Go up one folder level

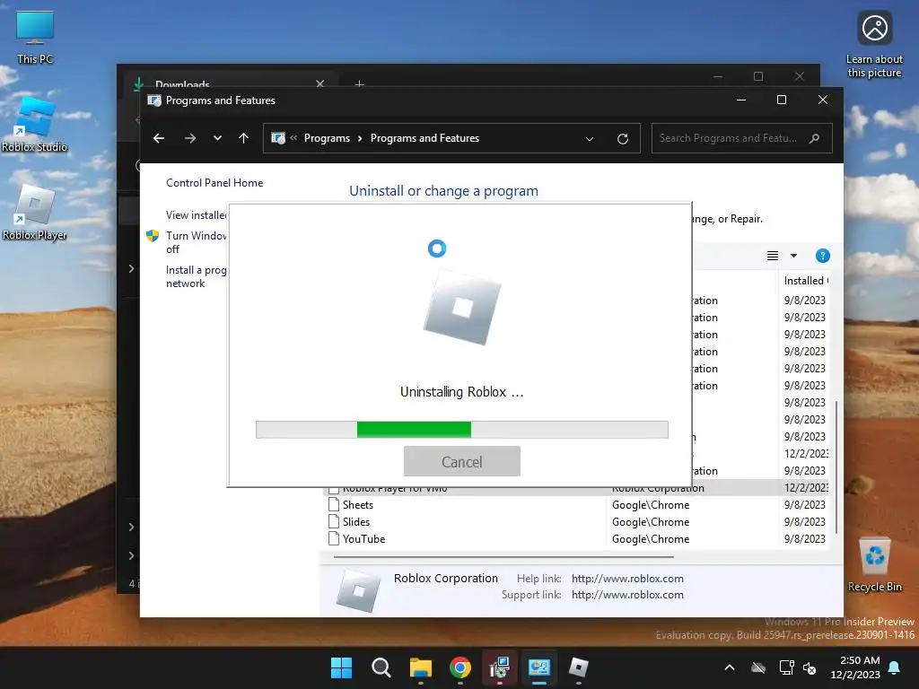pos(244,138)
